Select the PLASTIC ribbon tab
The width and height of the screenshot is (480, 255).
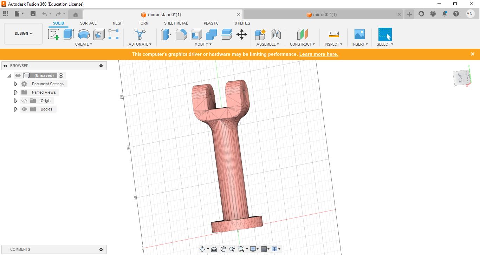(211, 23)
